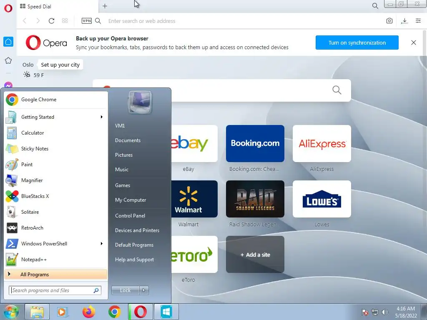Select the Speed Dial tab

[57, 6]
